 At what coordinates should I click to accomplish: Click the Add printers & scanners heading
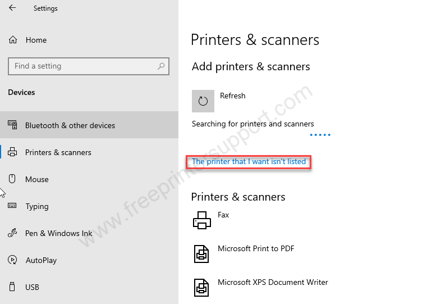click(x=251, y=66)
